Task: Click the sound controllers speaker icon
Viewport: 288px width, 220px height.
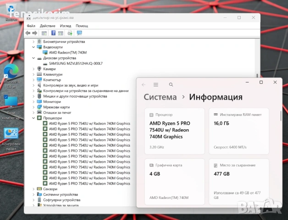Action: click(39, 85)
